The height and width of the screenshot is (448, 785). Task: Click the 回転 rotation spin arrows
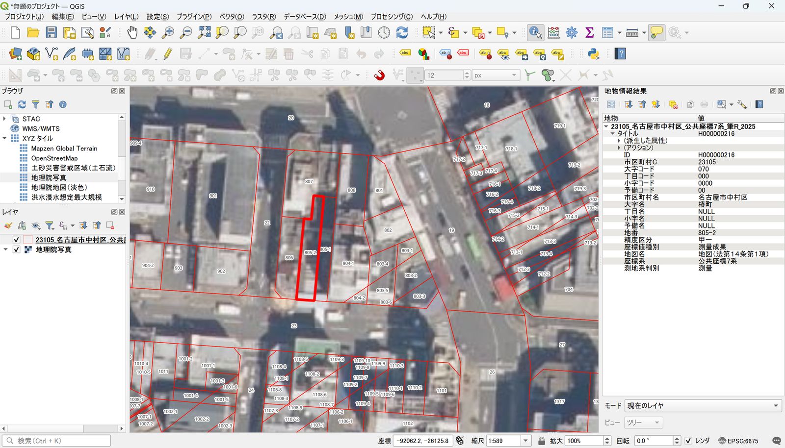677,441
